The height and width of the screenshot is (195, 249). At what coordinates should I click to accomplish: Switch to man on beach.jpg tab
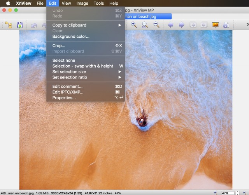(x=148, y=16)
